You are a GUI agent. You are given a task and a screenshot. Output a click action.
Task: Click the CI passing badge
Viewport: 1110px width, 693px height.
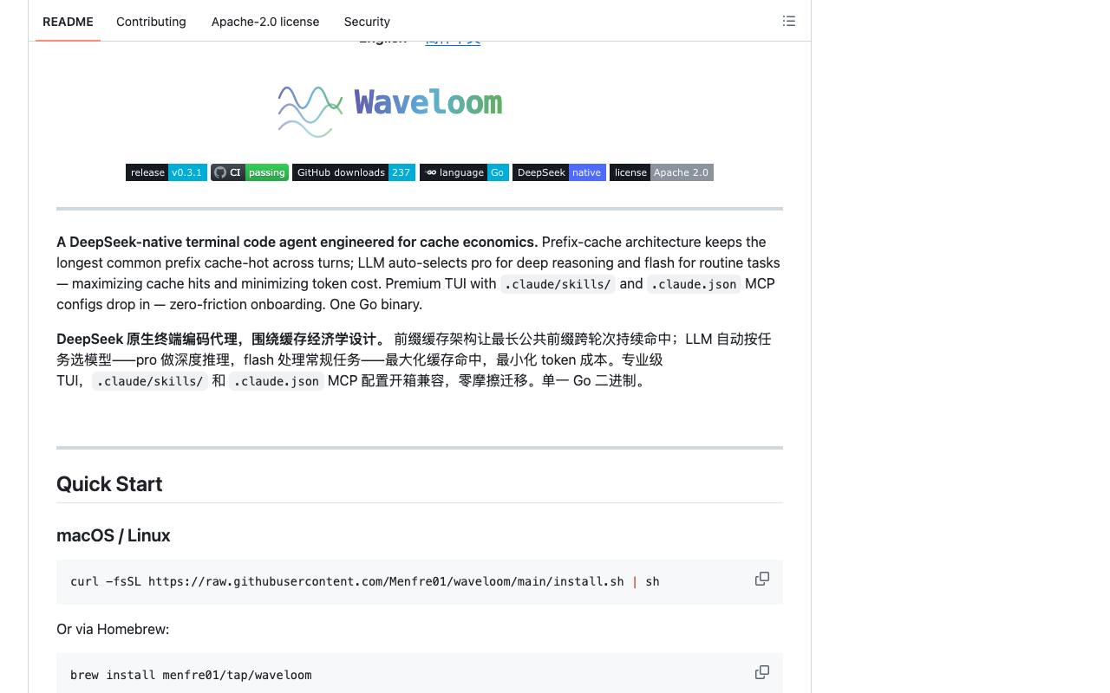(250, 172)
